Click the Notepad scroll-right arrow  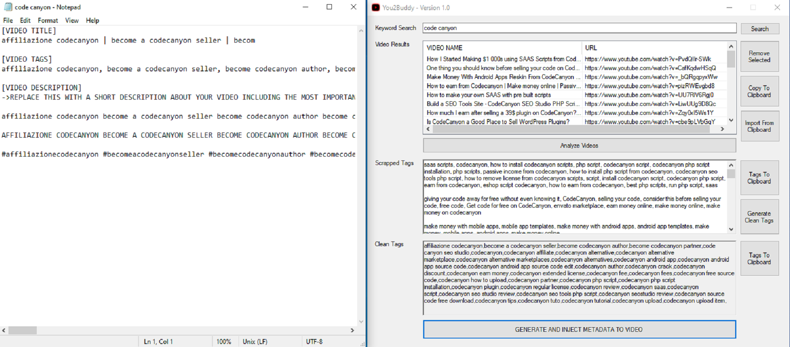[352, 330]
